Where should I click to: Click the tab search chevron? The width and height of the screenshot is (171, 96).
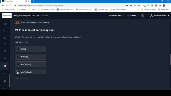point(151,1)
